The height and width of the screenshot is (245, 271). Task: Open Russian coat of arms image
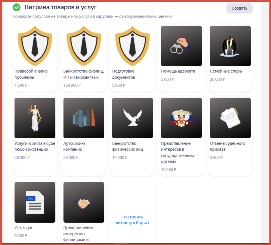181,118
